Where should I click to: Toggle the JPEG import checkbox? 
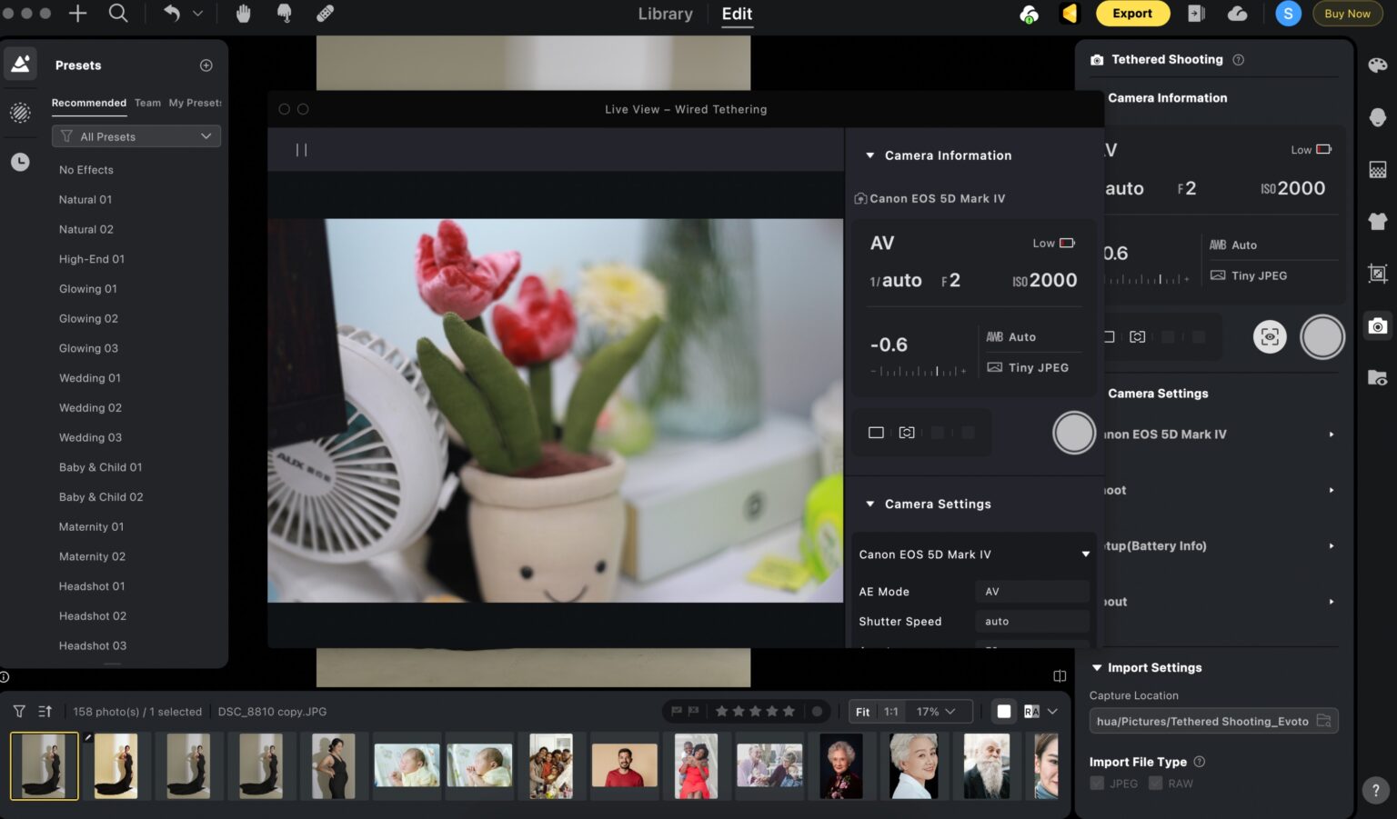point(1097,784)
